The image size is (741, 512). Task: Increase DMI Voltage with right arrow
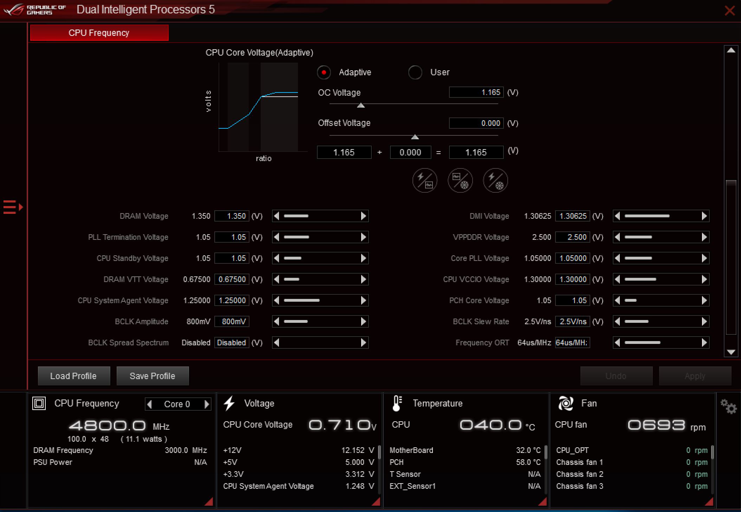point(704,216)
